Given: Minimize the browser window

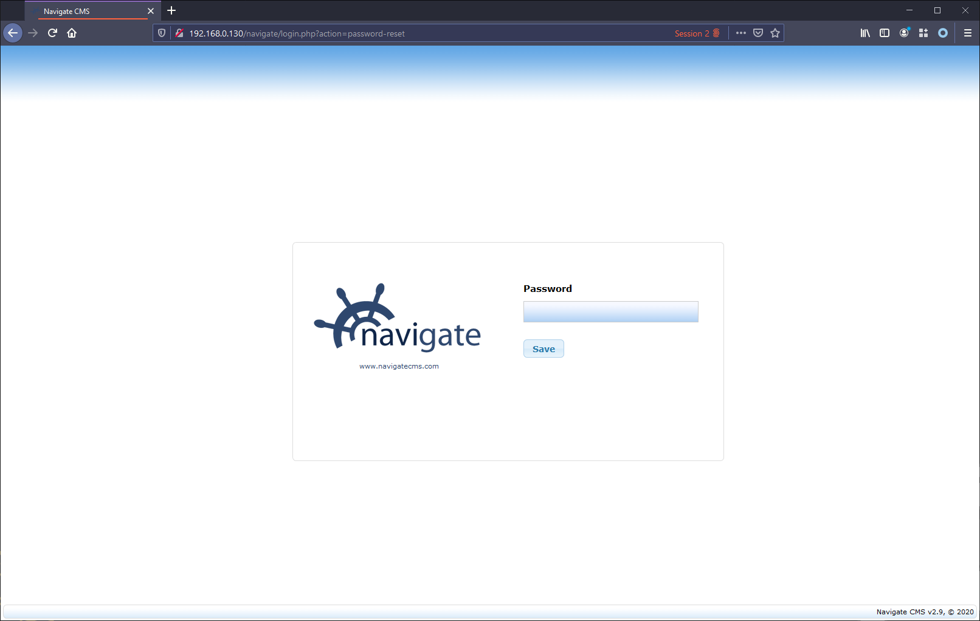Looking at the screenshot, I should point(909,10).
